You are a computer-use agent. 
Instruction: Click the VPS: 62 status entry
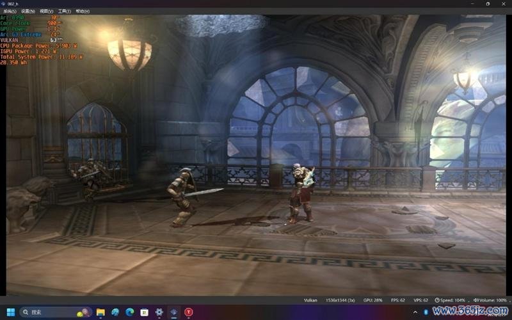pos(420,300)
